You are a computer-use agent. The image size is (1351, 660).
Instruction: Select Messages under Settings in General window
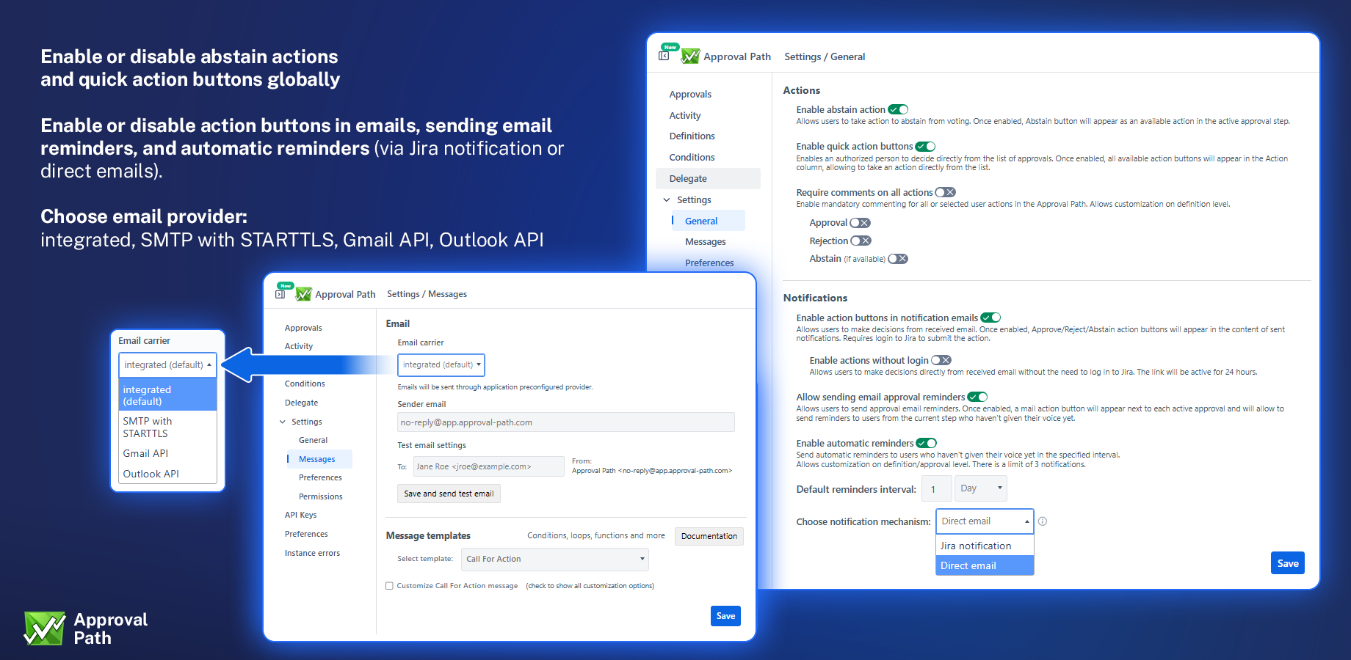[x=705, y=241]
